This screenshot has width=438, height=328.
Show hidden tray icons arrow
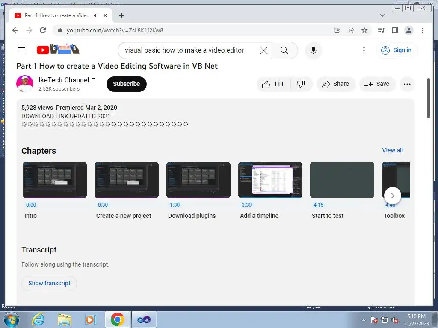point(364,320)
